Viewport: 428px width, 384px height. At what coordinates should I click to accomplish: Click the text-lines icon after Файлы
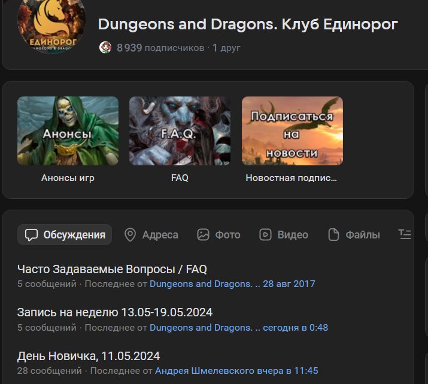[x=405, y=234]
